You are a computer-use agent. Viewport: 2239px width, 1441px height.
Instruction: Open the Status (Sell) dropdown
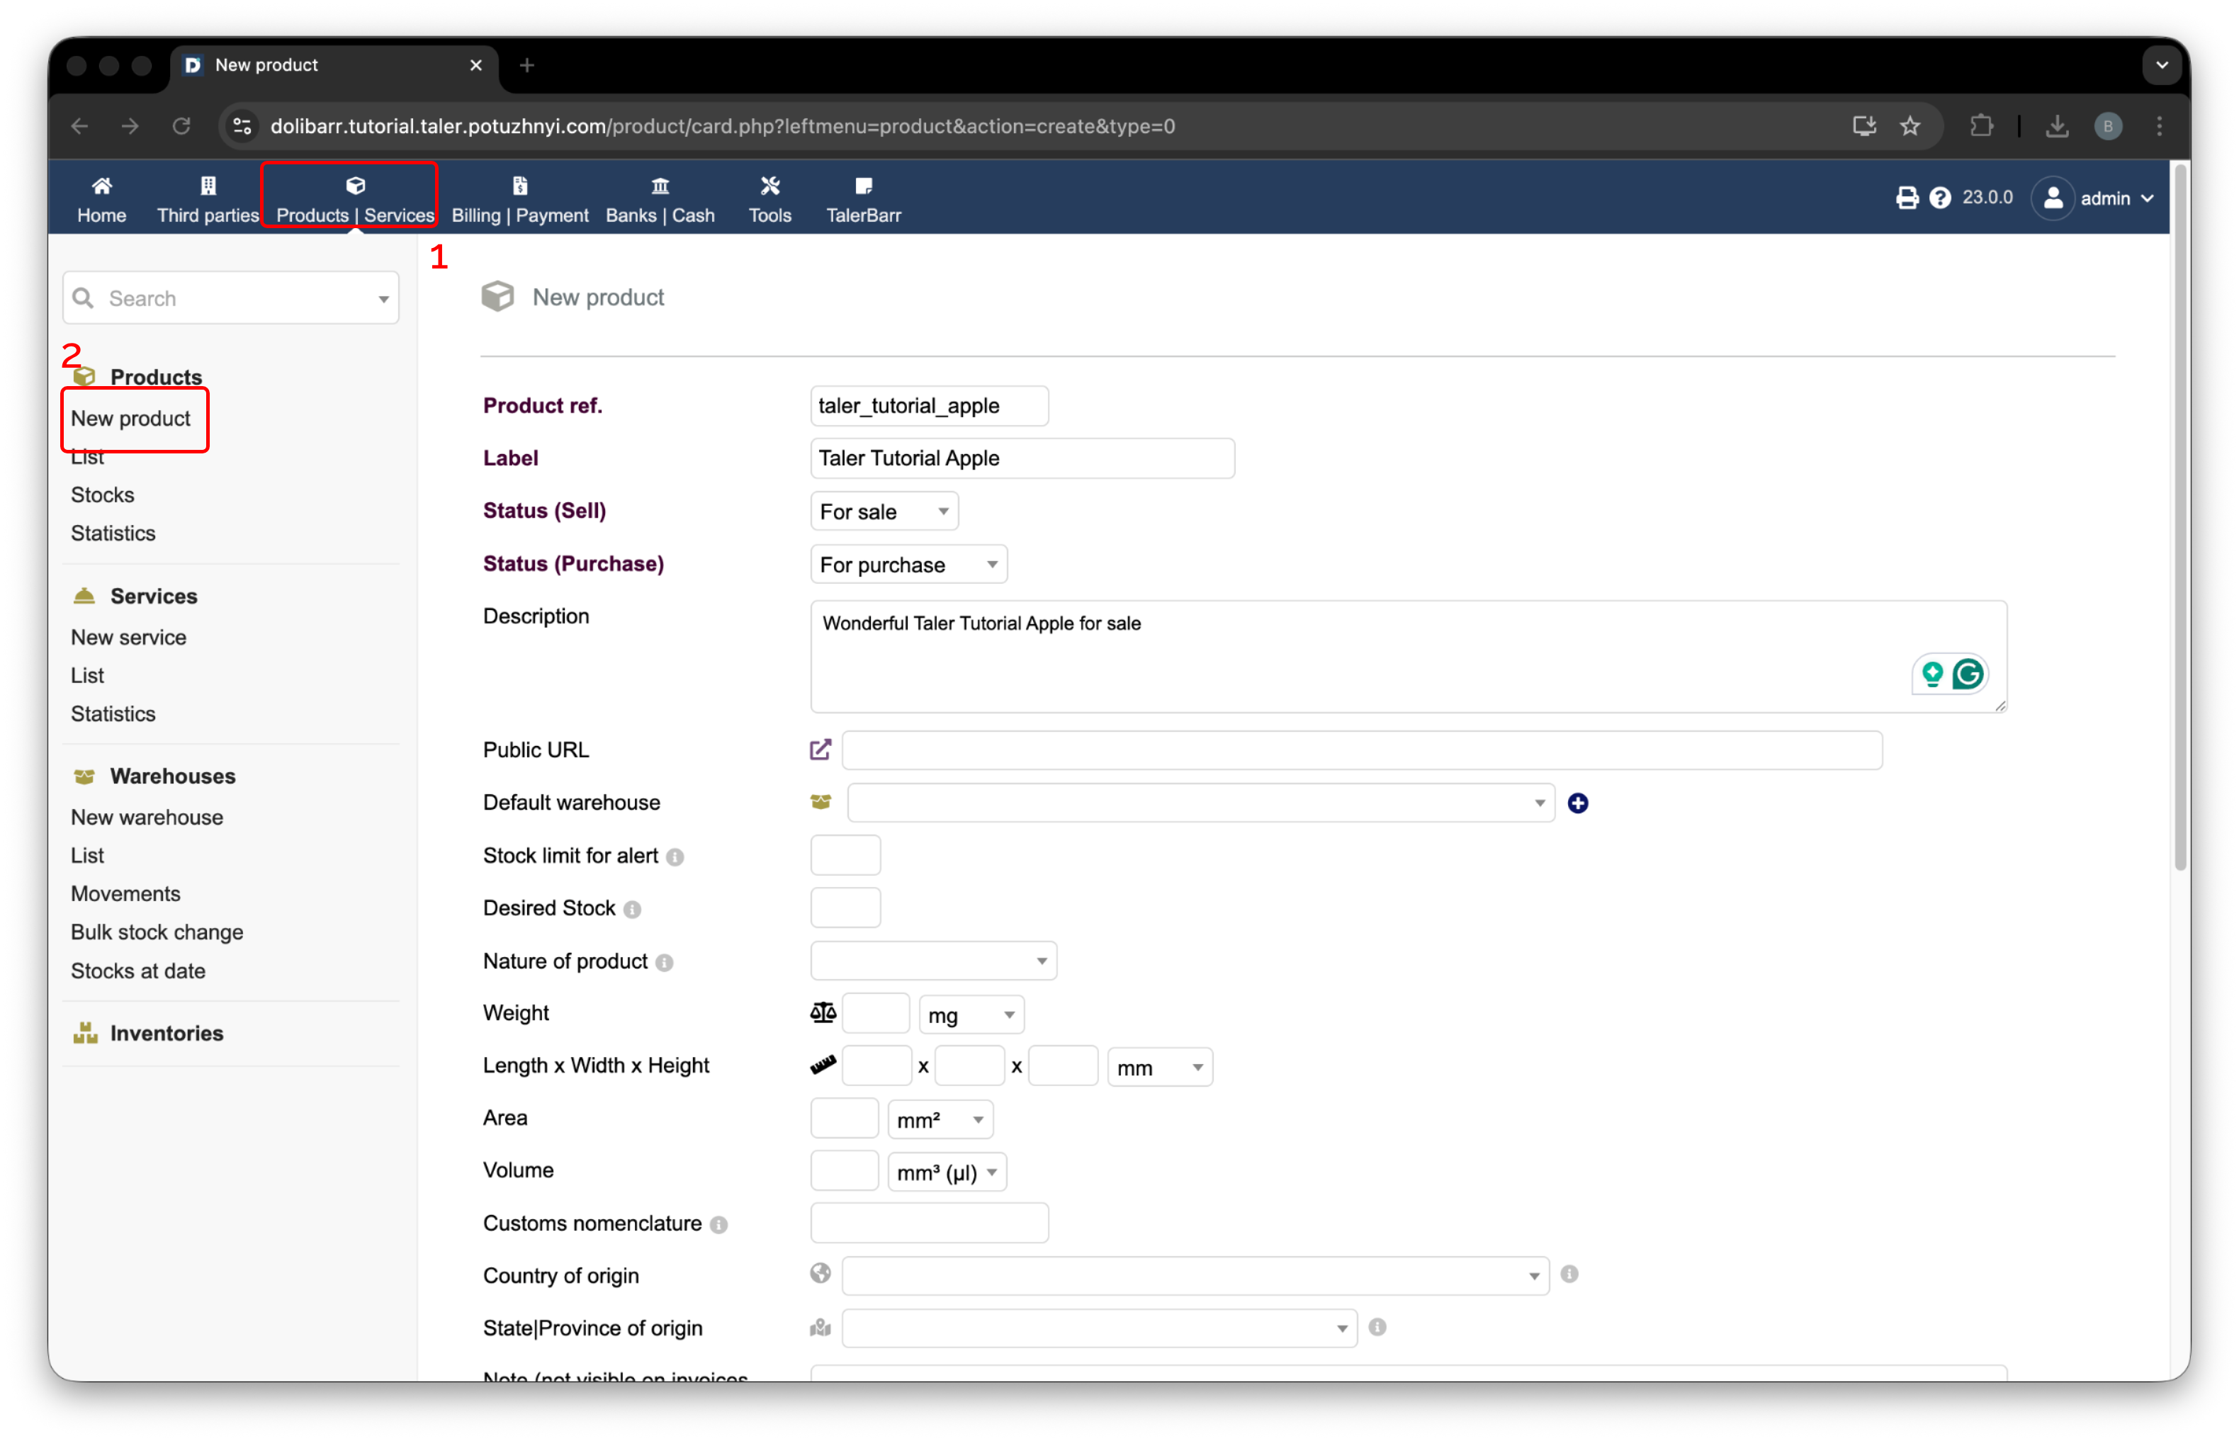coord(884,512)
